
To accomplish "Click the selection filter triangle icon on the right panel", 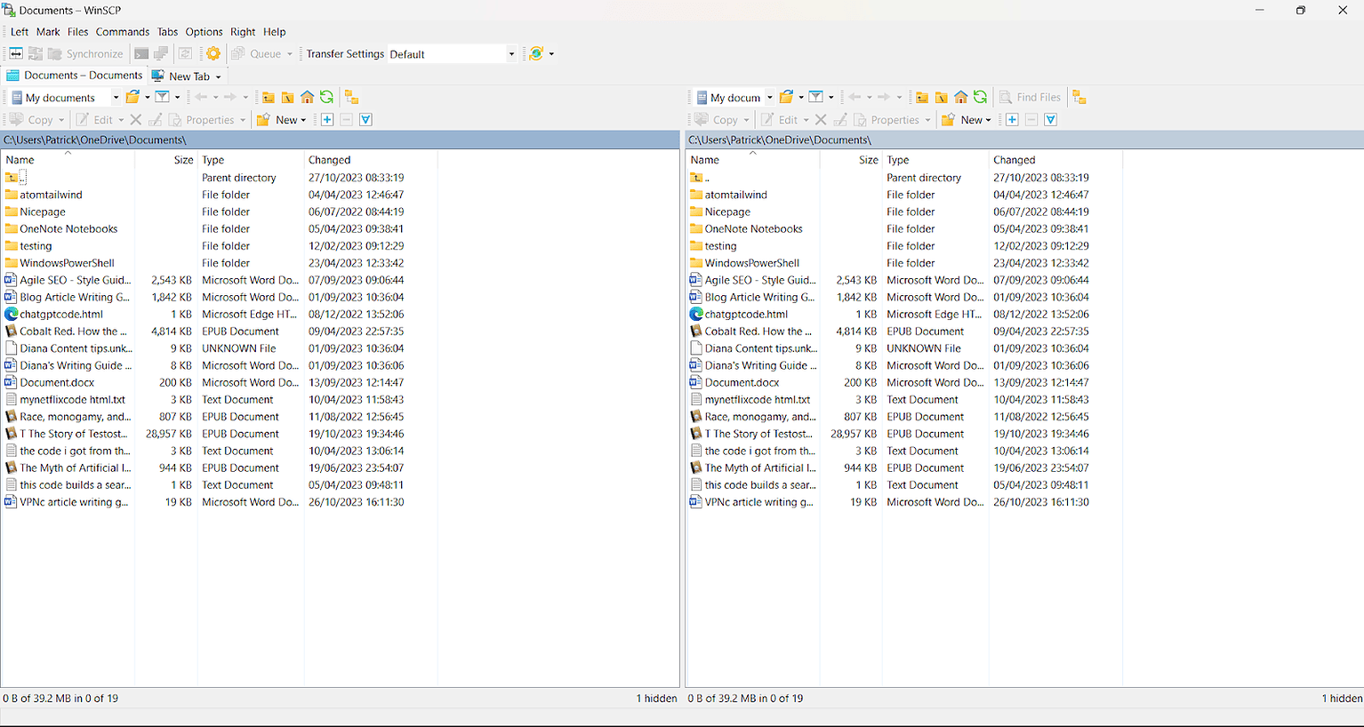I will (x=1050, y=119).
